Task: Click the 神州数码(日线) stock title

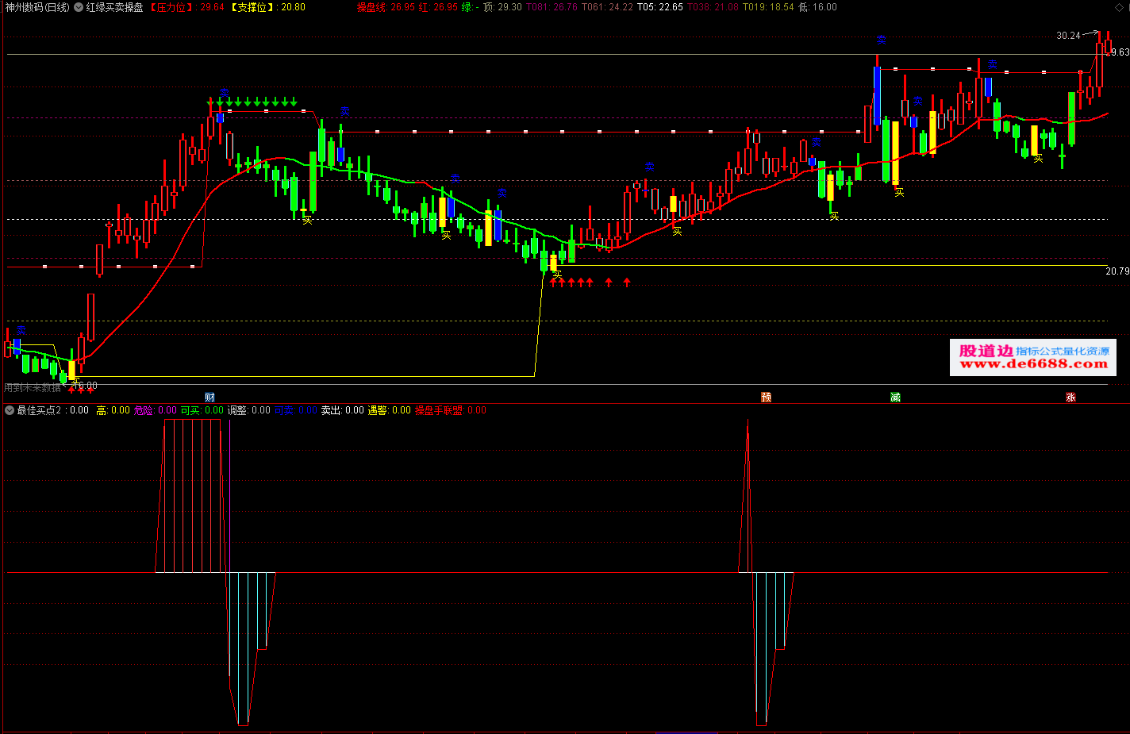Action: (37, 7)
